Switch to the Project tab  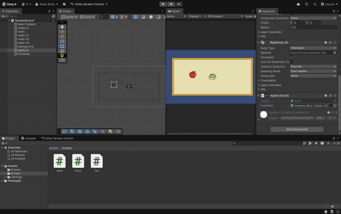pos(8,138)
